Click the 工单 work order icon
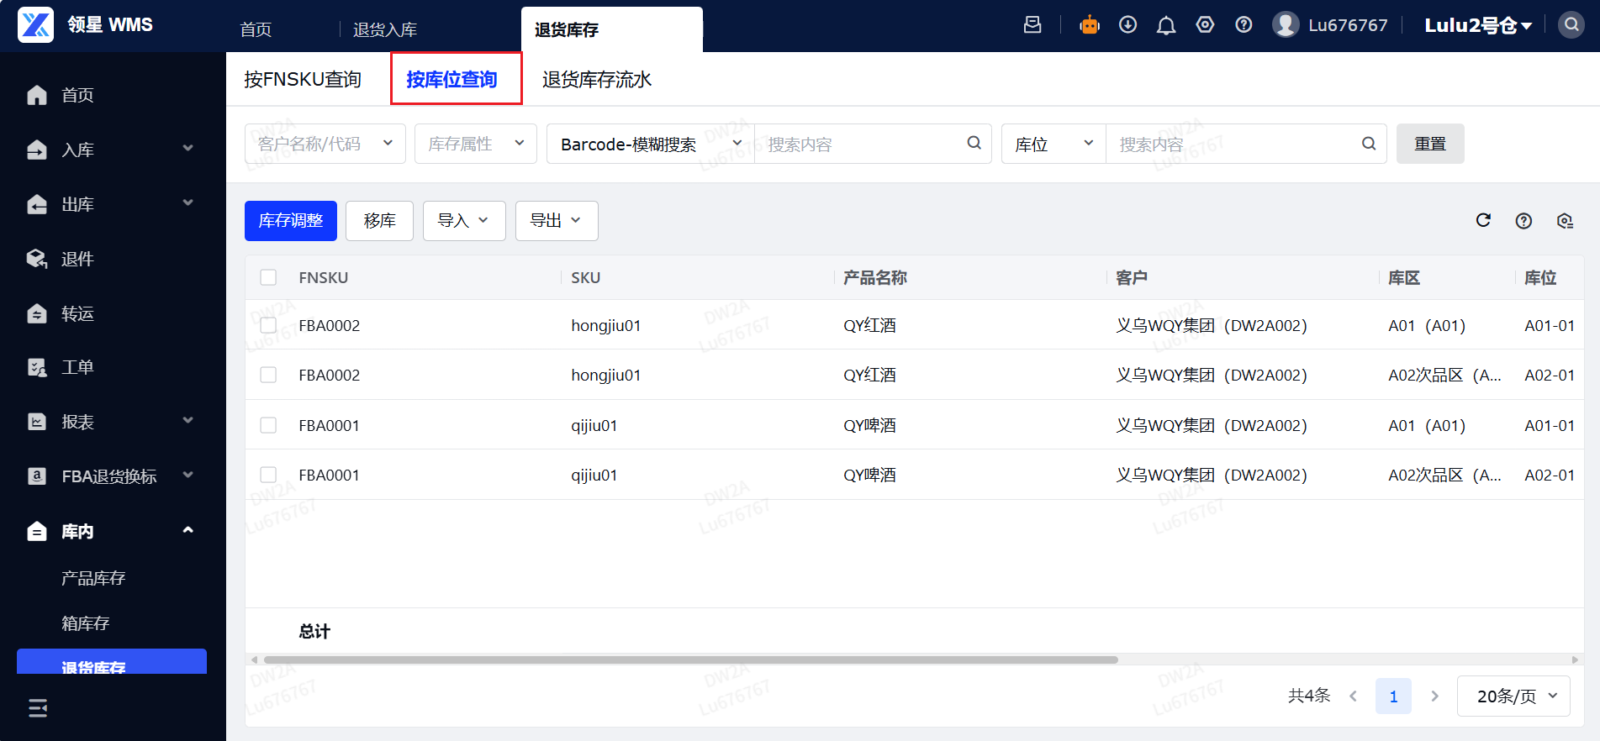The height and width of the screenshot is (741, 1600). point(37,367)
